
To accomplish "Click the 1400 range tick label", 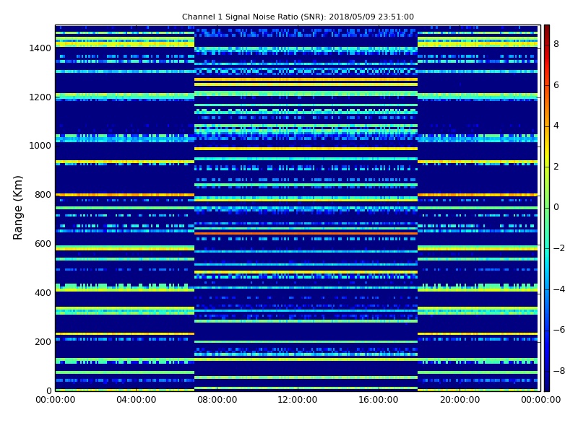I will (x=40, y=48).
